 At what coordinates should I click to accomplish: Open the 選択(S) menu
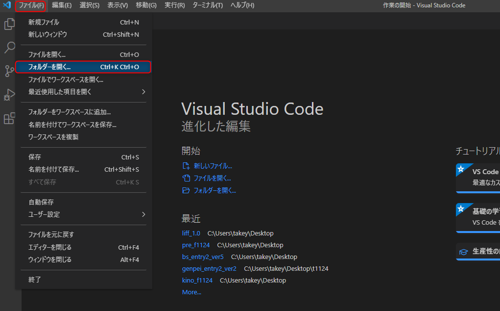89,5
